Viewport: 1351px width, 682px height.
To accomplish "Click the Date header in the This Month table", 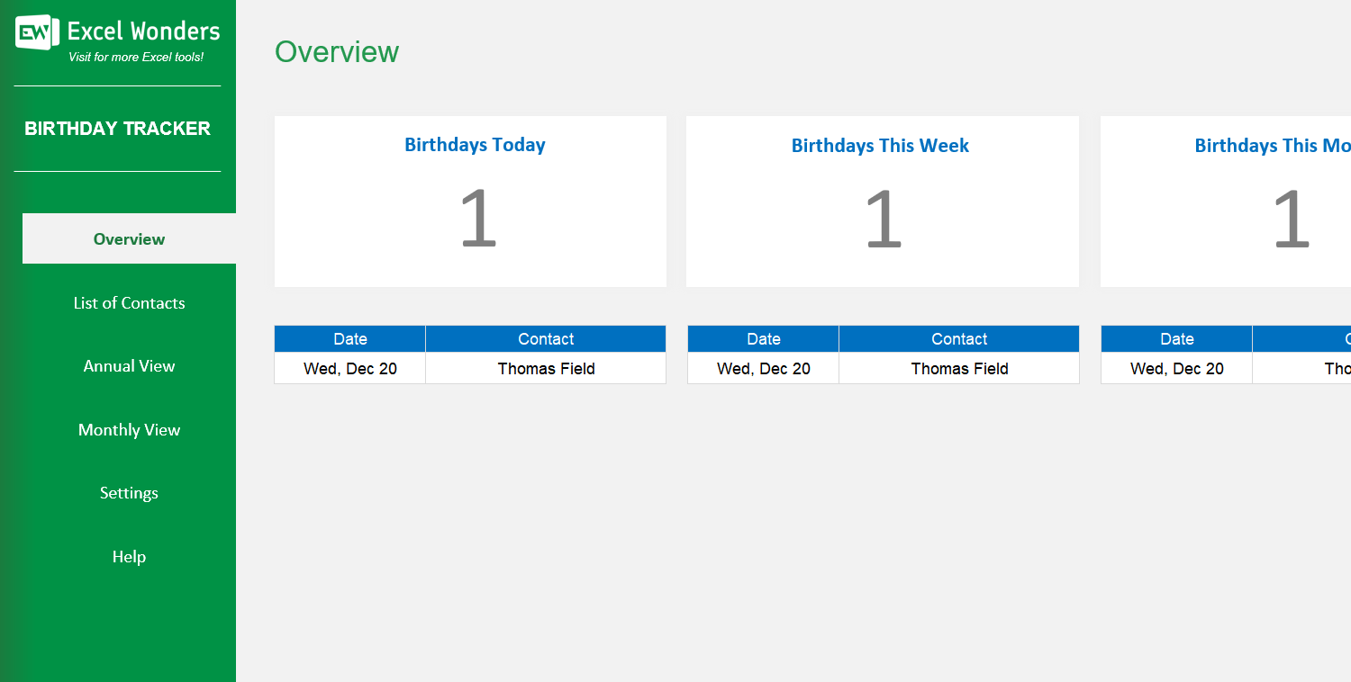I will (x=1176, y=338).
